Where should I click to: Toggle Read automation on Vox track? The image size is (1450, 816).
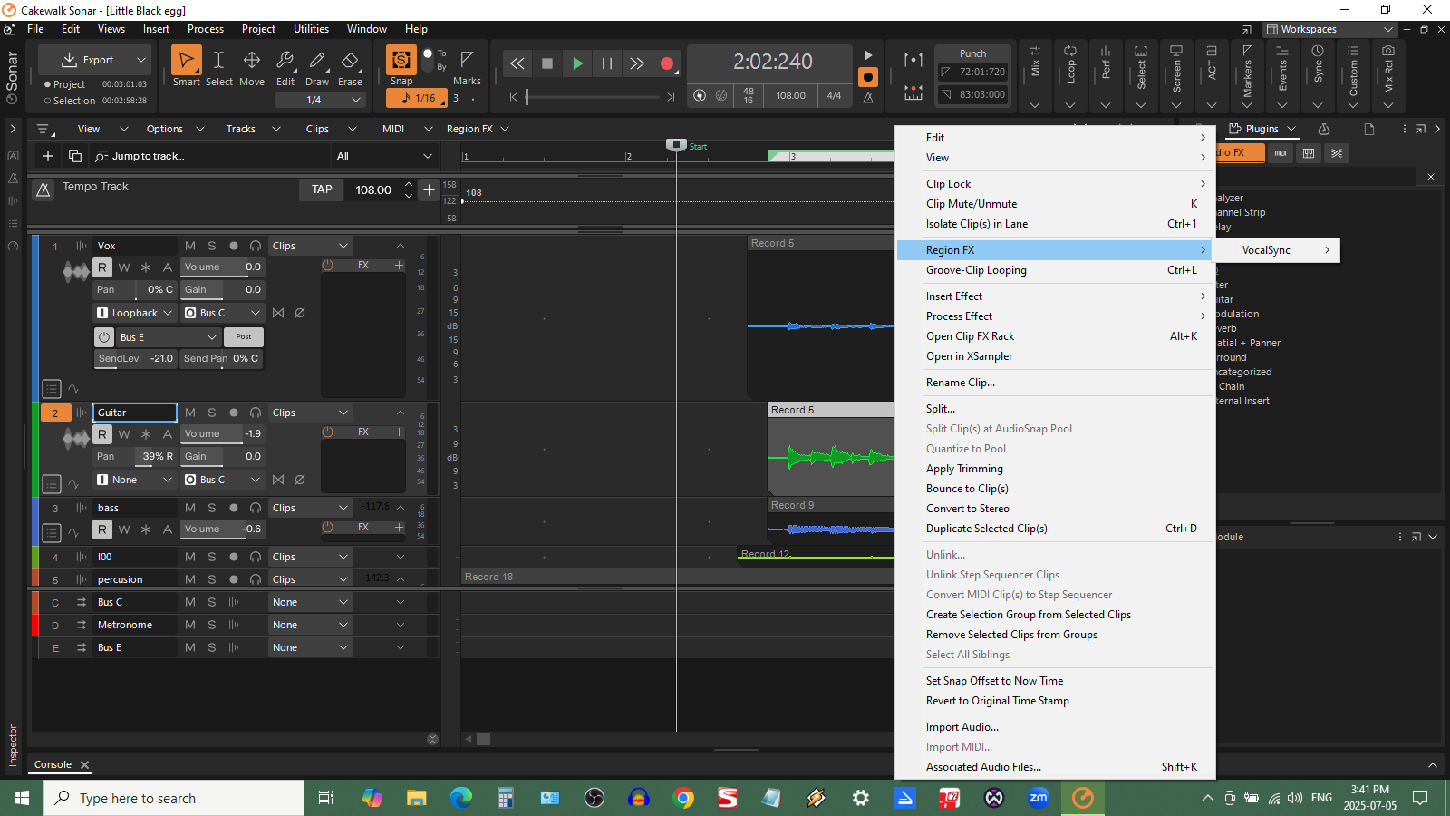click(x=102, y=267)
